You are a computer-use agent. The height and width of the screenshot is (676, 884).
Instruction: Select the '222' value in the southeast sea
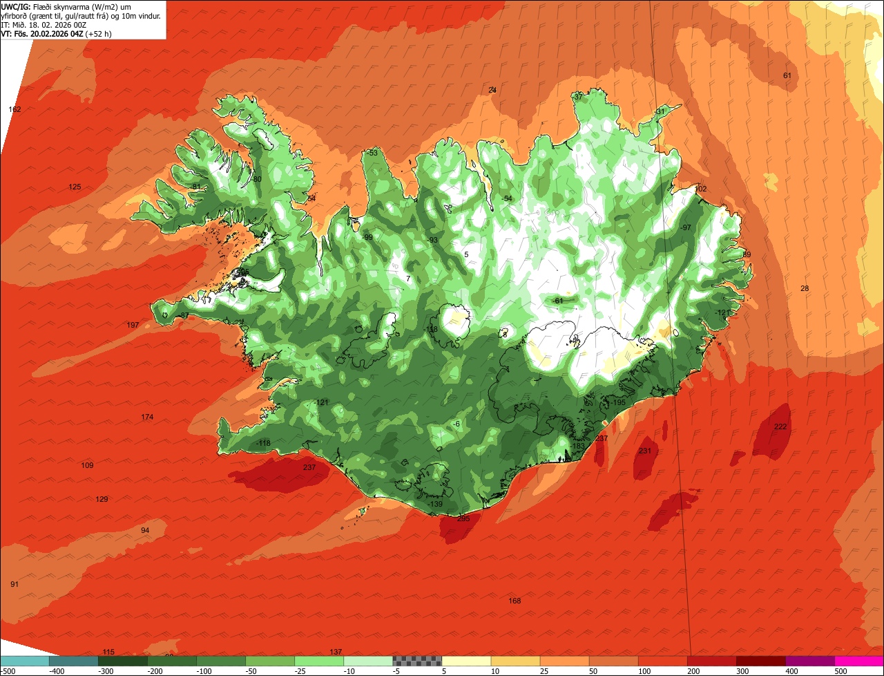pyautogui.click(x=780, y=426)
